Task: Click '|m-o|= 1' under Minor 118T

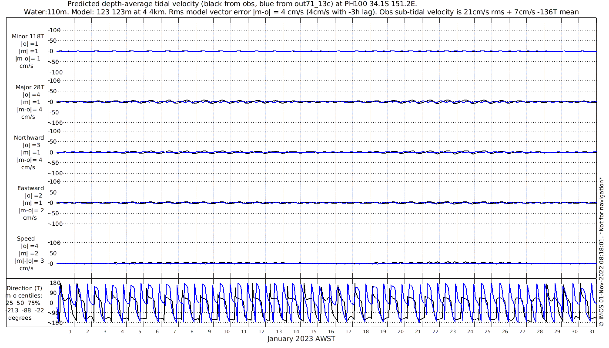Action: pyautogui.click(x=28, y=59)
